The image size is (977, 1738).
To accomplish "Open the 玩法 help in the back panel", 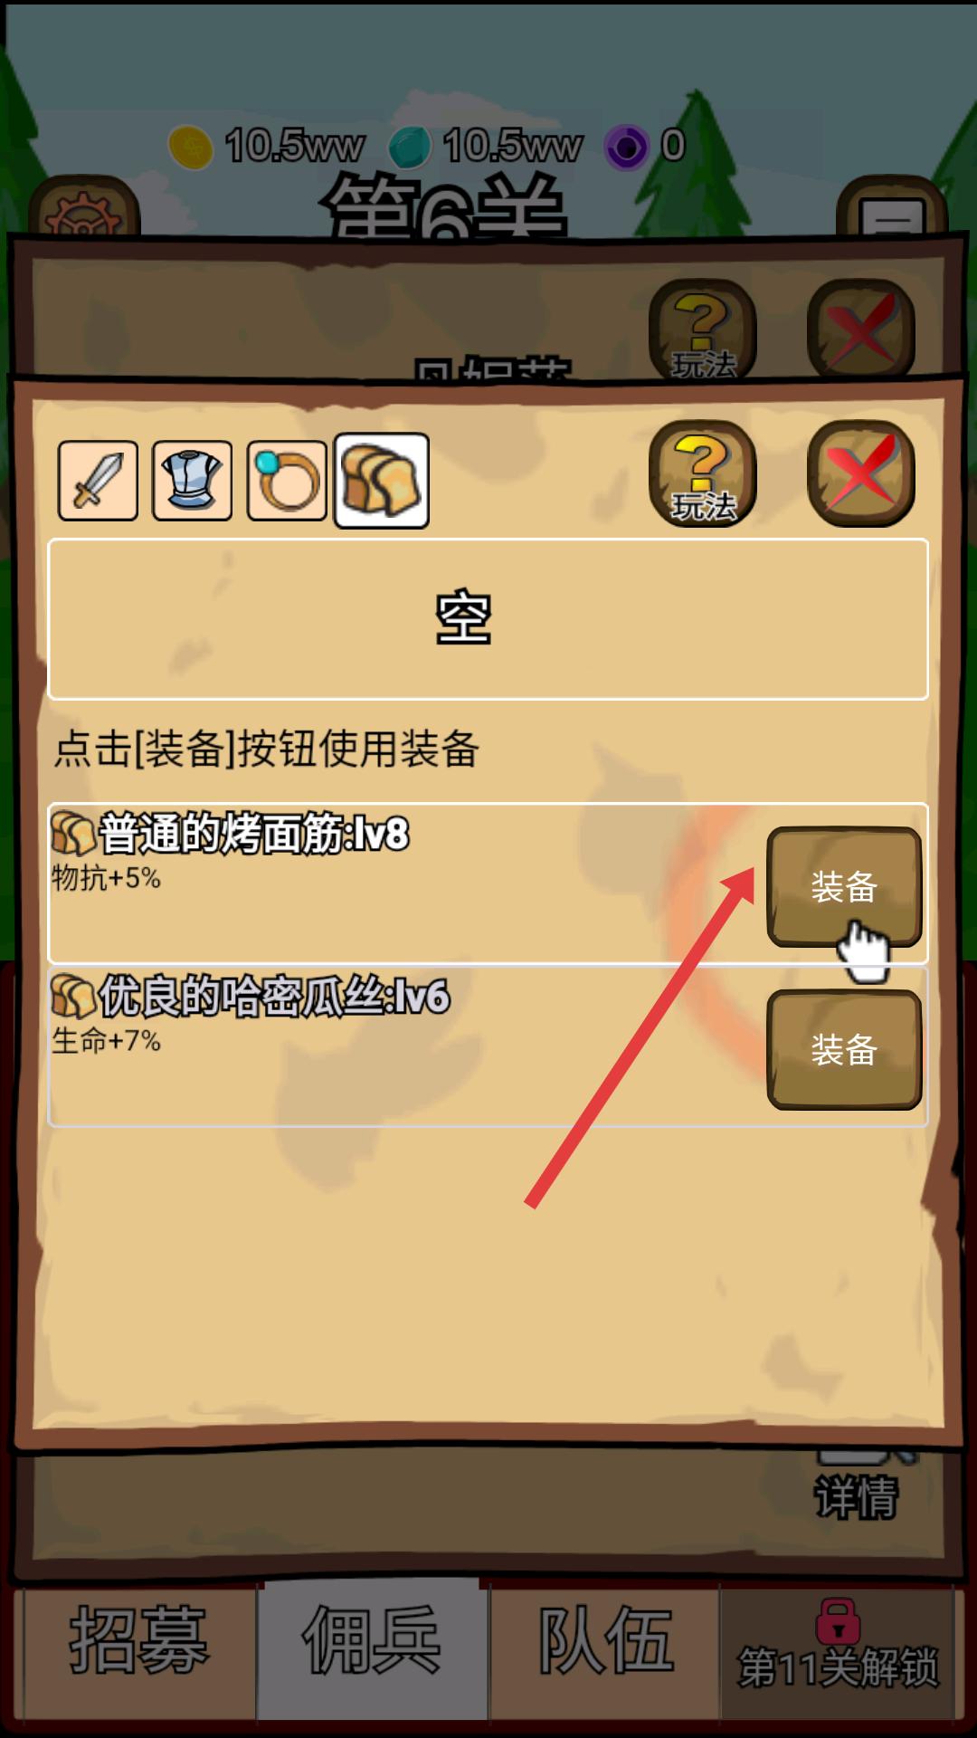I will click(x=702, y=328).
